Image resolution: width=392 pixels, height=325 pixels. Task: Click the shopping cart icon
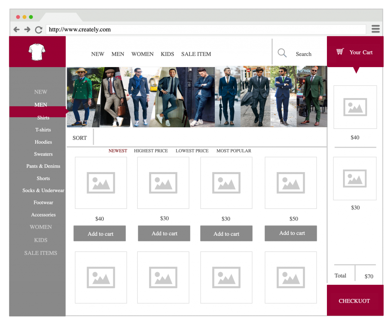pyautogui.click(x=340, y=52)
